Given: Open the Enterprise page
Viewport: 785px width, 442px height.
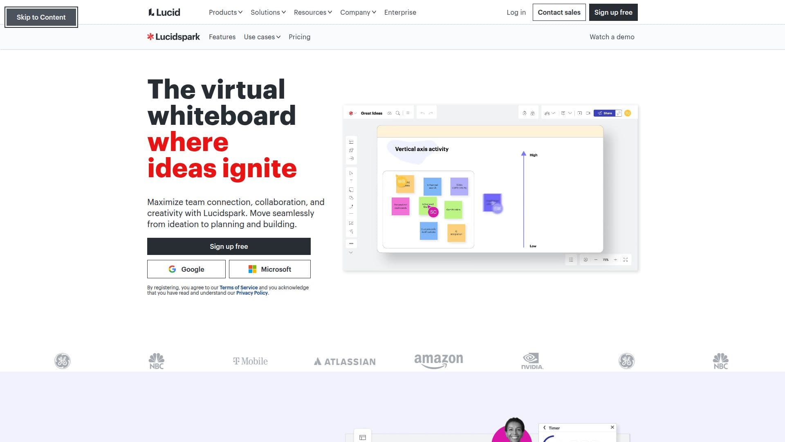Looking at the screenshot, I should (x=400, y=12).
